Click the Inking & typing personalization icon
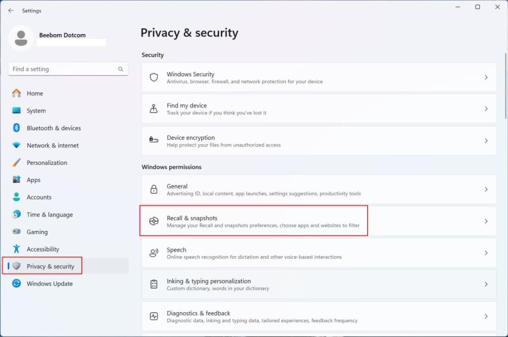 click(x=153, y=284)
